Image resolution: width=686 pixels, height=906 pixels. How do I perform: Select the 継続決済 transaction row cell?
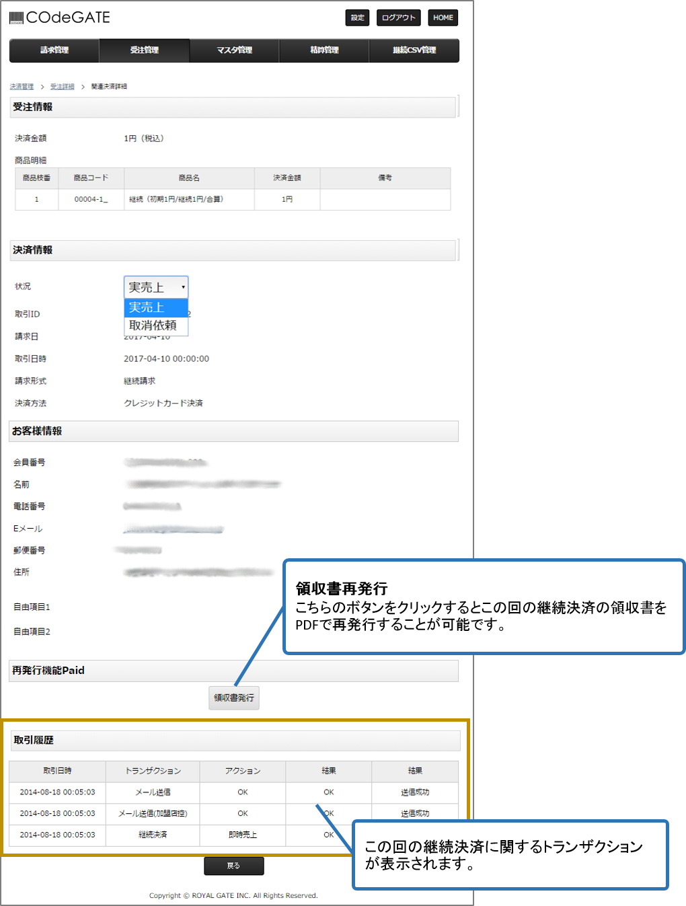153,835
